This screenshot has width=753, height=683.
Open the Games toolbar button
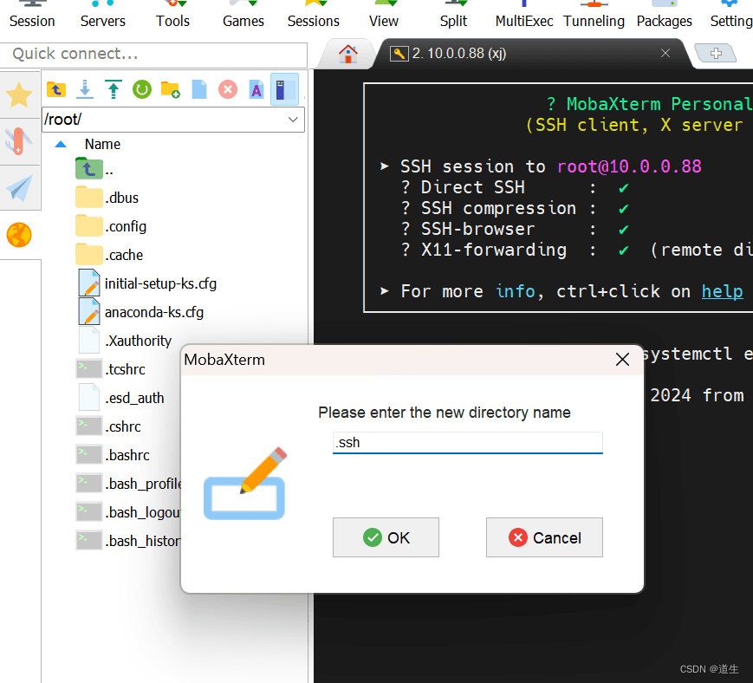[243, 16]
